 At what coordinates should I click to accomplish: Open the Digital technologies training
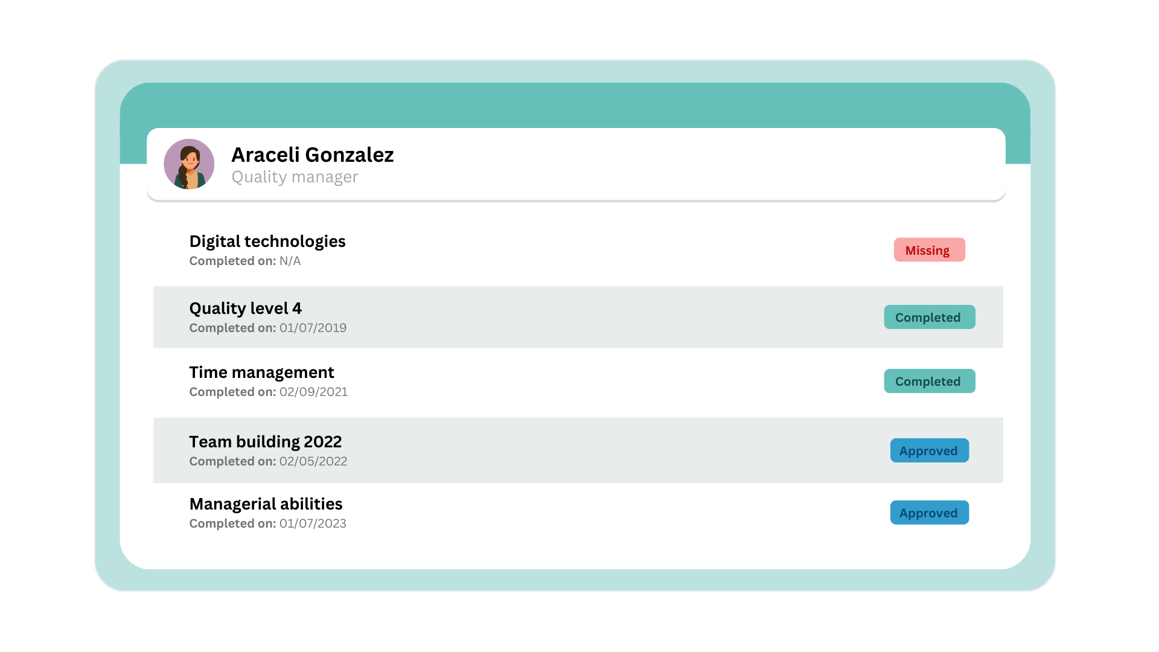[267, 241]
